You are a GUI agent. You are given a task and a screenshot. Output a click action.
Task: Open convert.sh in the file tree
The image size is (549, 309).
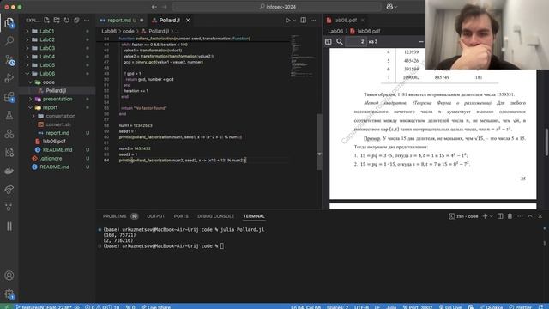[58, 124]
